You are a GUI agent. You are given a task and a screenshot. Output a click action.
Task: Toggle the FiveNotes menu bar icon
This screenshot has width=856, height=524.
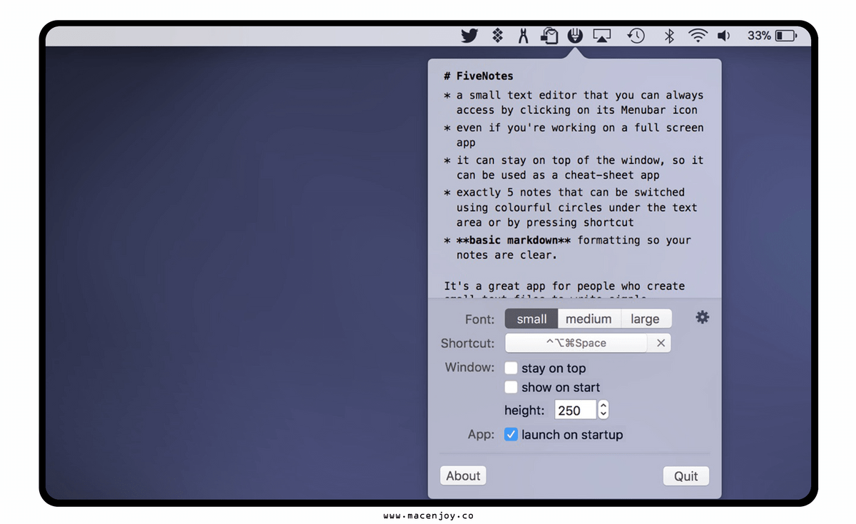[575, 36]
